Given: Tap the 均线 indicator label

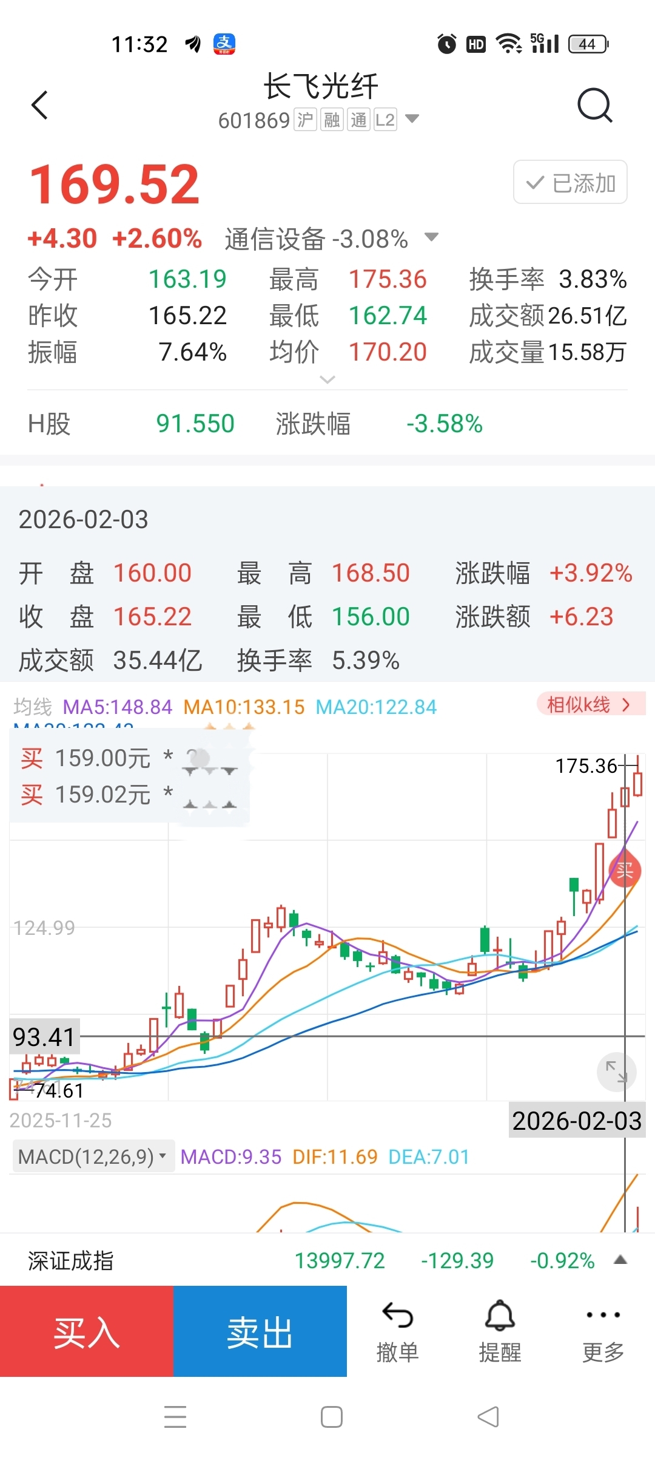Looking at the screenshot, I should (33, 707).
